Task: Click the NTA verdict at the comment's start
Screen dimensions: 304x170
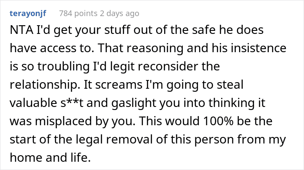Action: tap(22, 30)
